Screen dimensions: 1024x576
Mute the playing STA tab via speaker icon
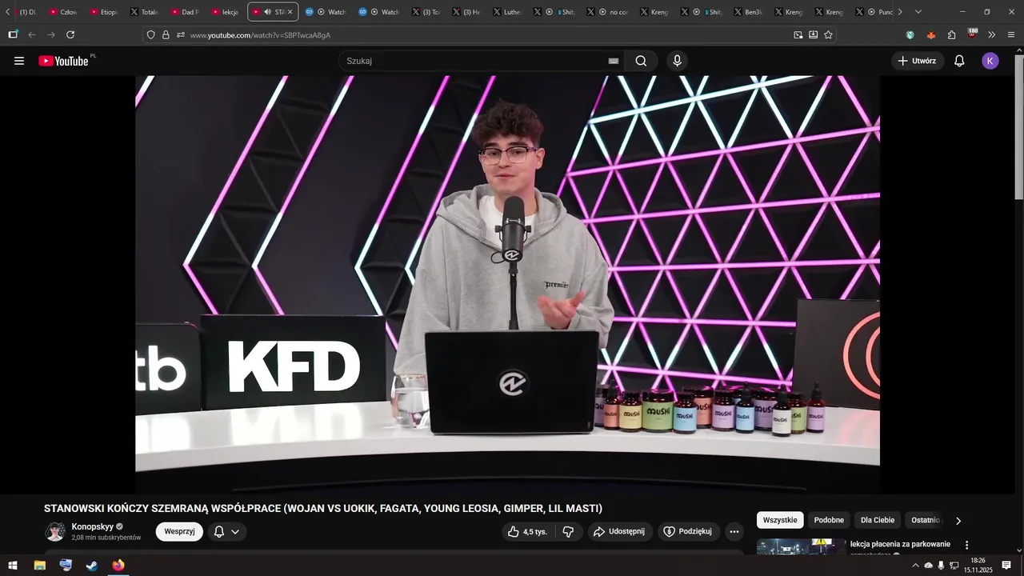tap(267, 12)
